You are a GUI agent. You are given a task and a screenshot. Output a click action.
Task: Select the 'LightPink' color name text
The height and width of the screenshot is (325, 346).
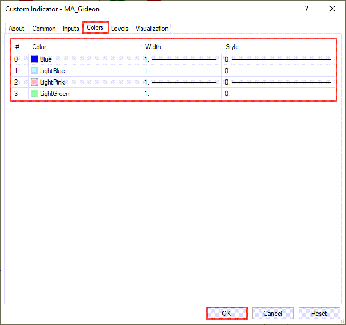(52, 82)
